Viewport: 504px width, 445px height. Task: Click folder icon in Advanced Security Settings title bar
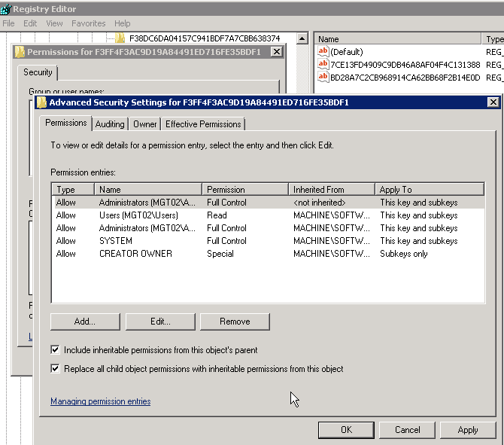(41, 102)
